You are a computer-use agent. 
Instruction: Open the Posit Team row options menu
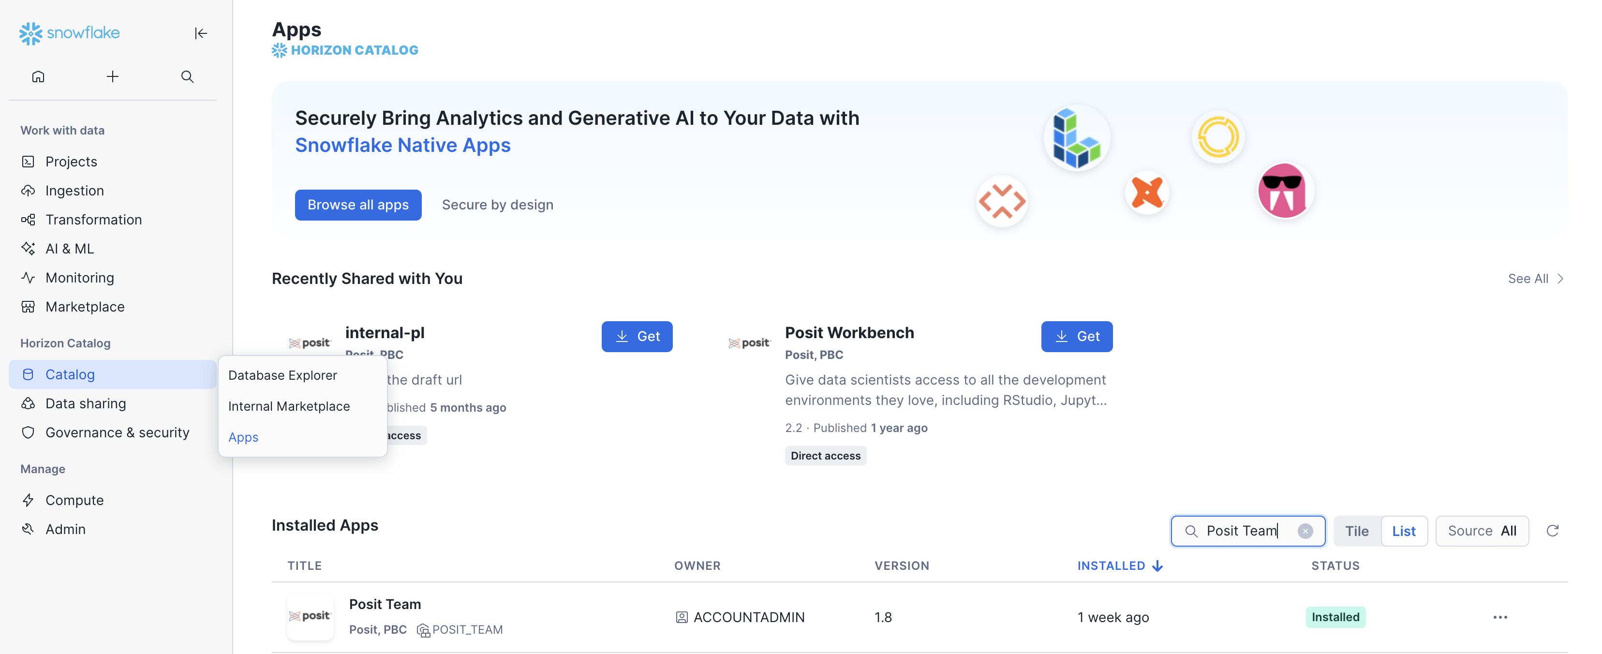click(1500, 617)
